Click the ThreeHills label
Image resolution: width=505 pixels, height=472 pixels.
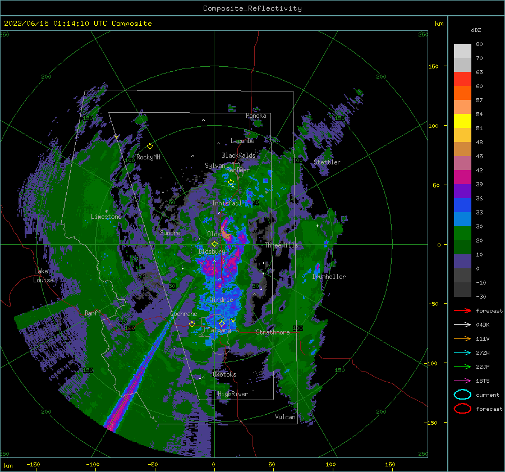[282, 245]
